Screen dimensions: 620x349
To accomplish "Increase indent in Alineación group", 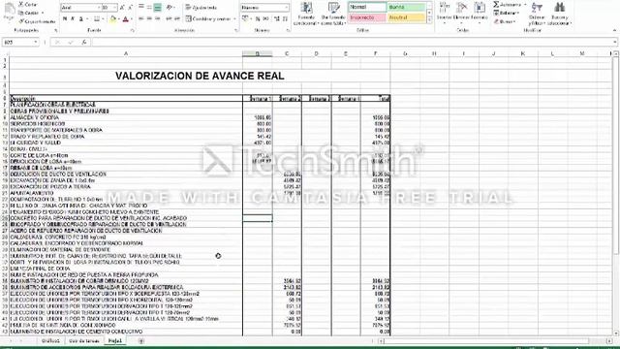I will [x=176, y=18].
